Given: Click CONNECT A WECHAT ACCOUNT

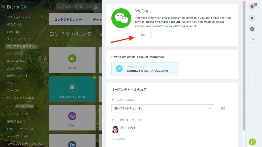Looking at the screenshot, I should (145, 69).
